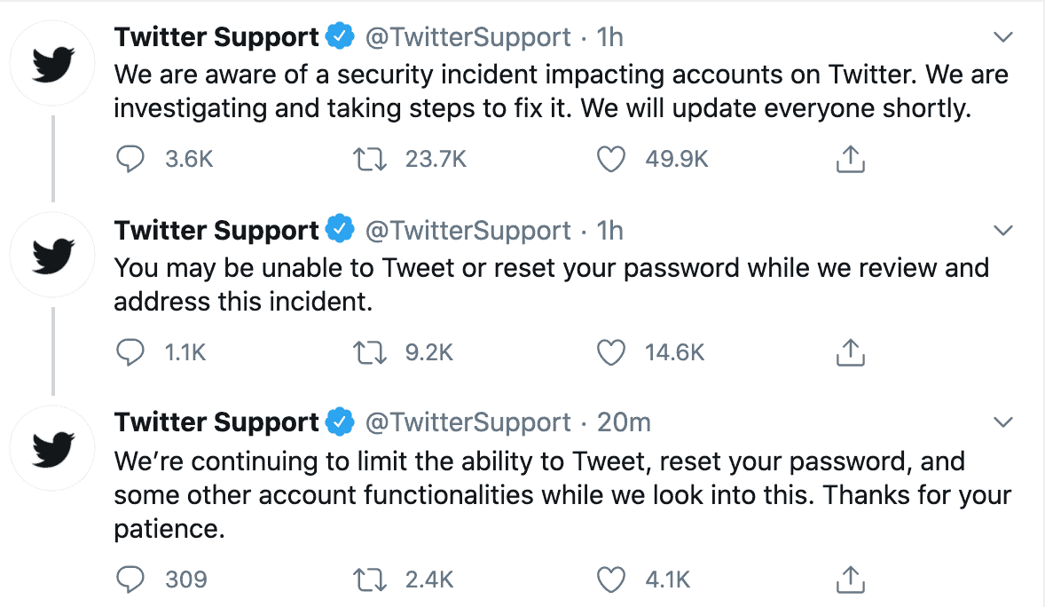Click @TwitterSupport handle on the 20m tweet

coord(468,422)
